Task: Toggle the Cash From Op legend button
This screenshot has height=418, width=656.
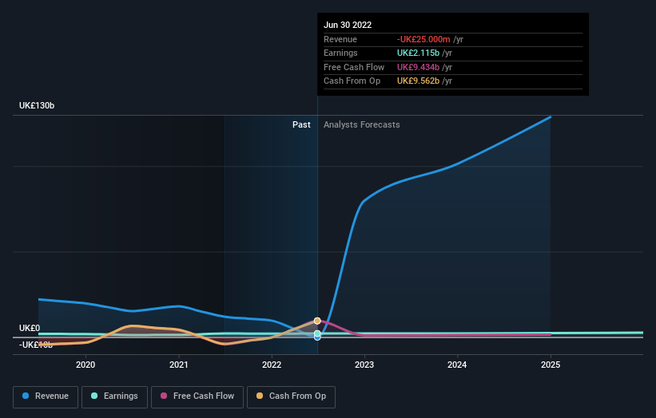Action: (x=291, y=396)
